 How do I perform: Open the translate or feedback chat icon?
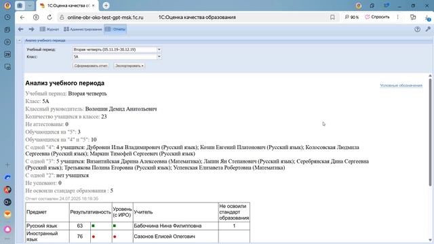(413, 17)
